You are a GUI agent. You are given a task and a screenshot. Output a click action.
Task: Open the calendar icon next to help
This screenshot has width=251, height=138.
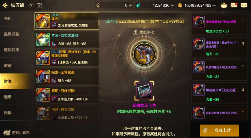tap(39, 5)
